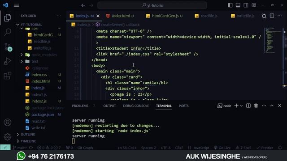This screenshot has width=287, height=161.
Task: Change Spaces: 2 indentation setting
Action: coord(148,148)
